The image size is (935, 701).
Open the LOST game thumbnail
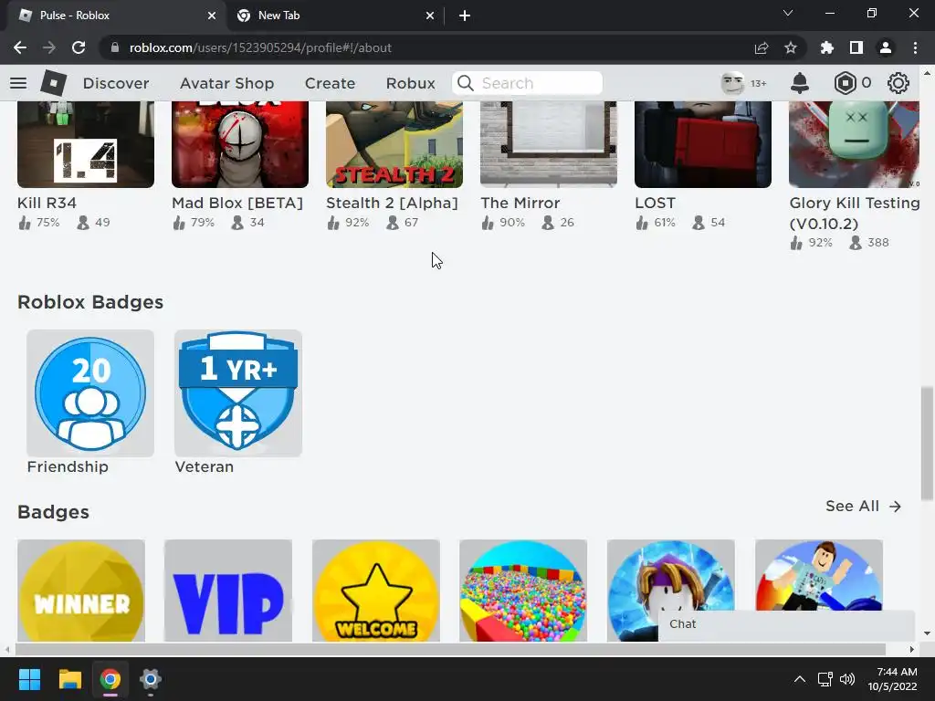[703, 144]
